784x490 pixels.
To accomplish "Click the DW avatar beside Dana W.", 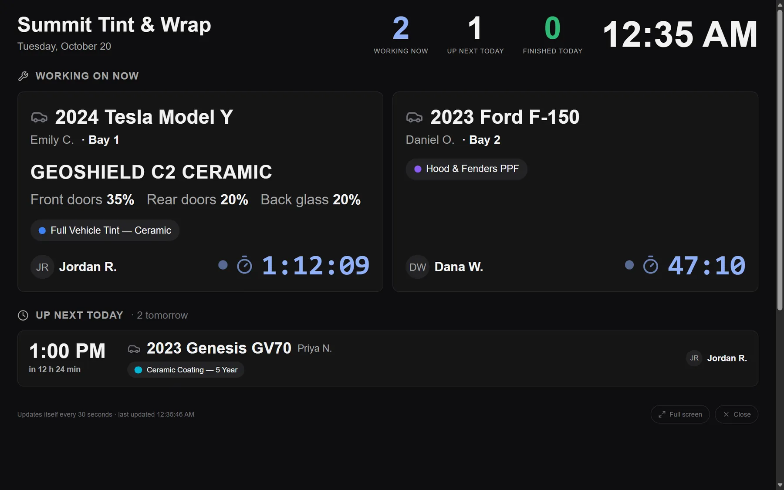I will [418, 267].
